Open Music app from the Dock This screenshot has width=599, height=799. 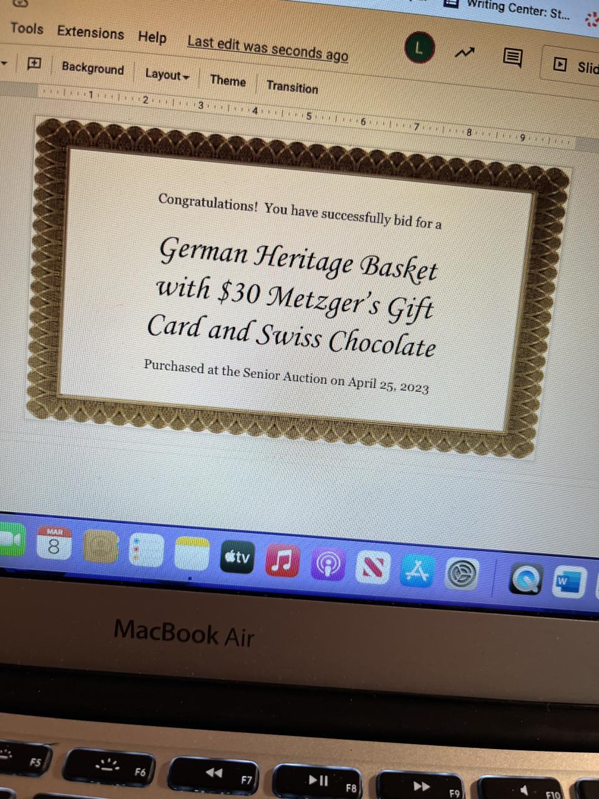coord(283,561)
